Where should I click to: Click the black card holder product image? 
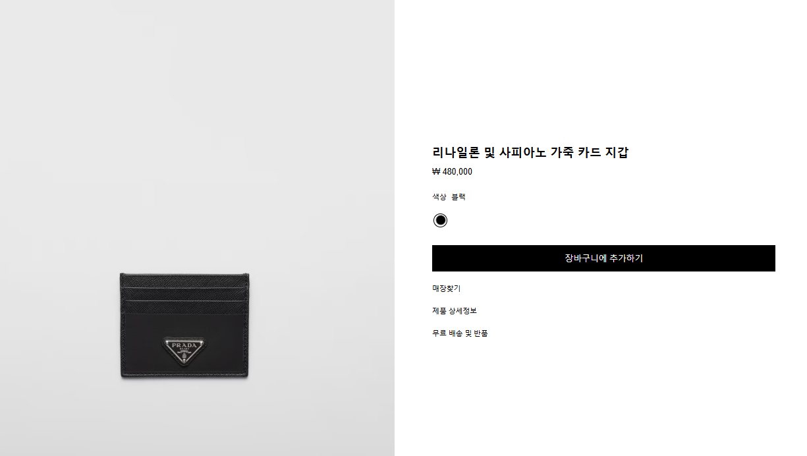point(184,325)
